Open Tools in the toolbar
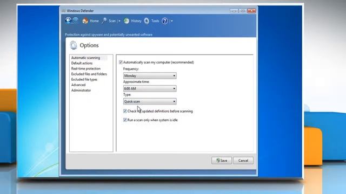 (155, 21)
